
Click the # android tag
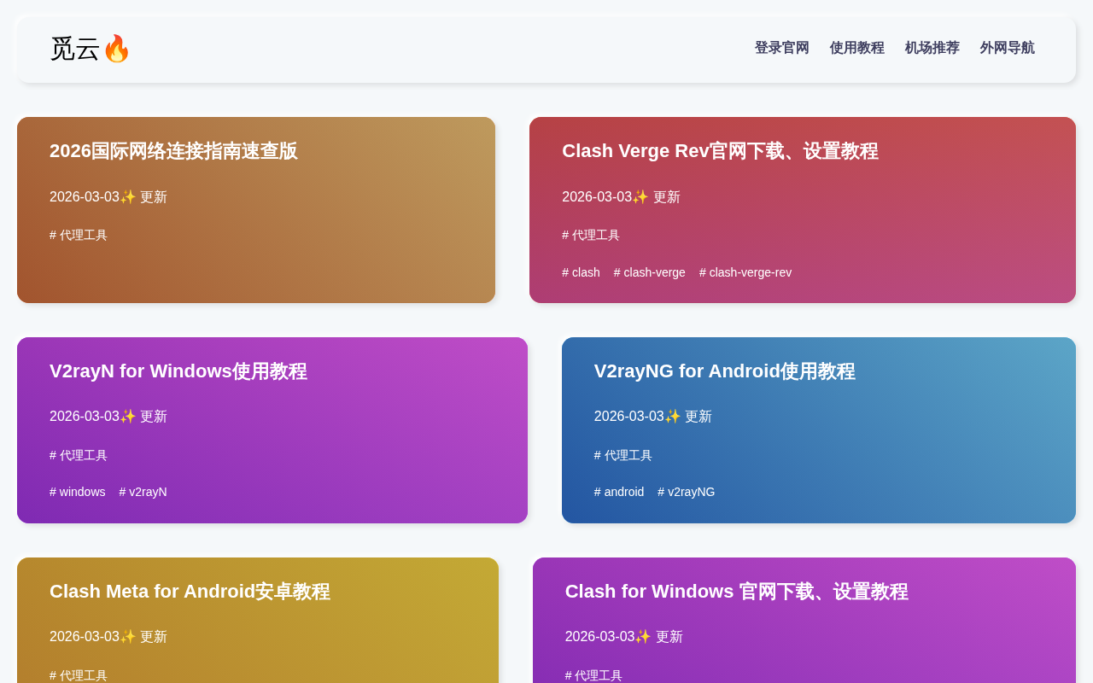pos(619,492)
